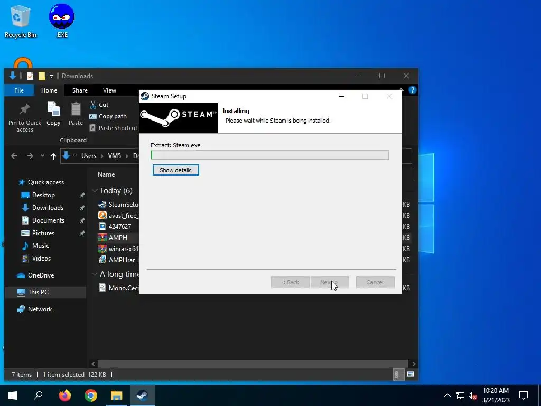
Task: Open the notification center icon
Action: (524, 395)
